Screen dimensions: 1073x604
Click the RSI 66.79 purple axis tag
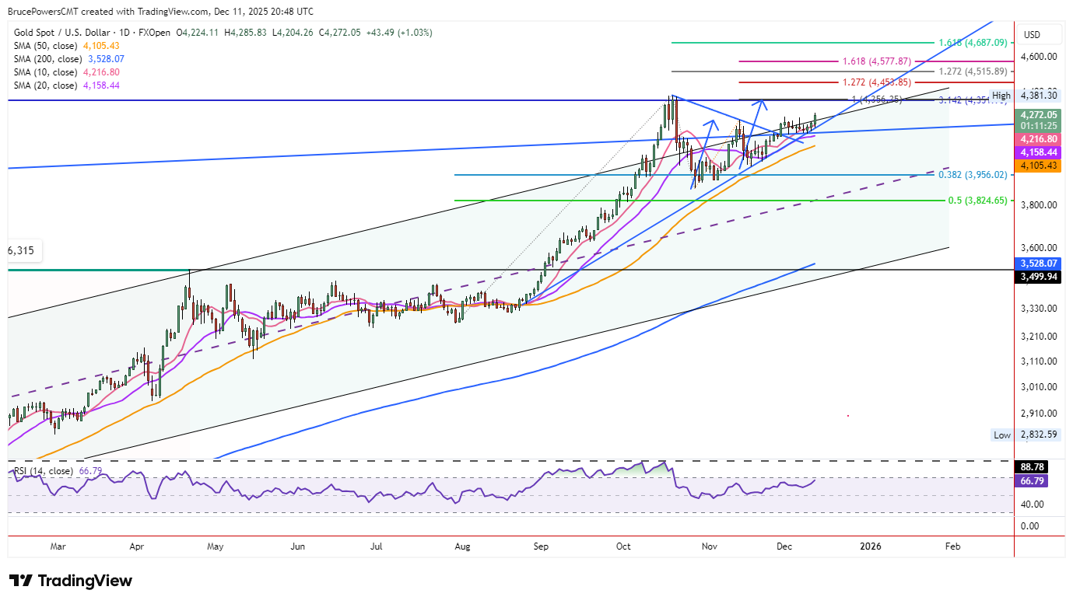(1033, 481)
